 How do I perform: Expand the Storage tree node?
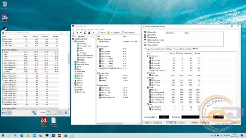tap(73, 74)
